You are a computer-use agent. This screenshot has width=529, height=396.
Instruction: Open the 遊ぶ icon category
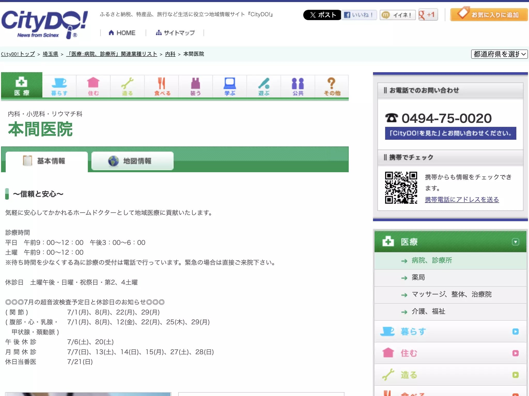(264, 87)
